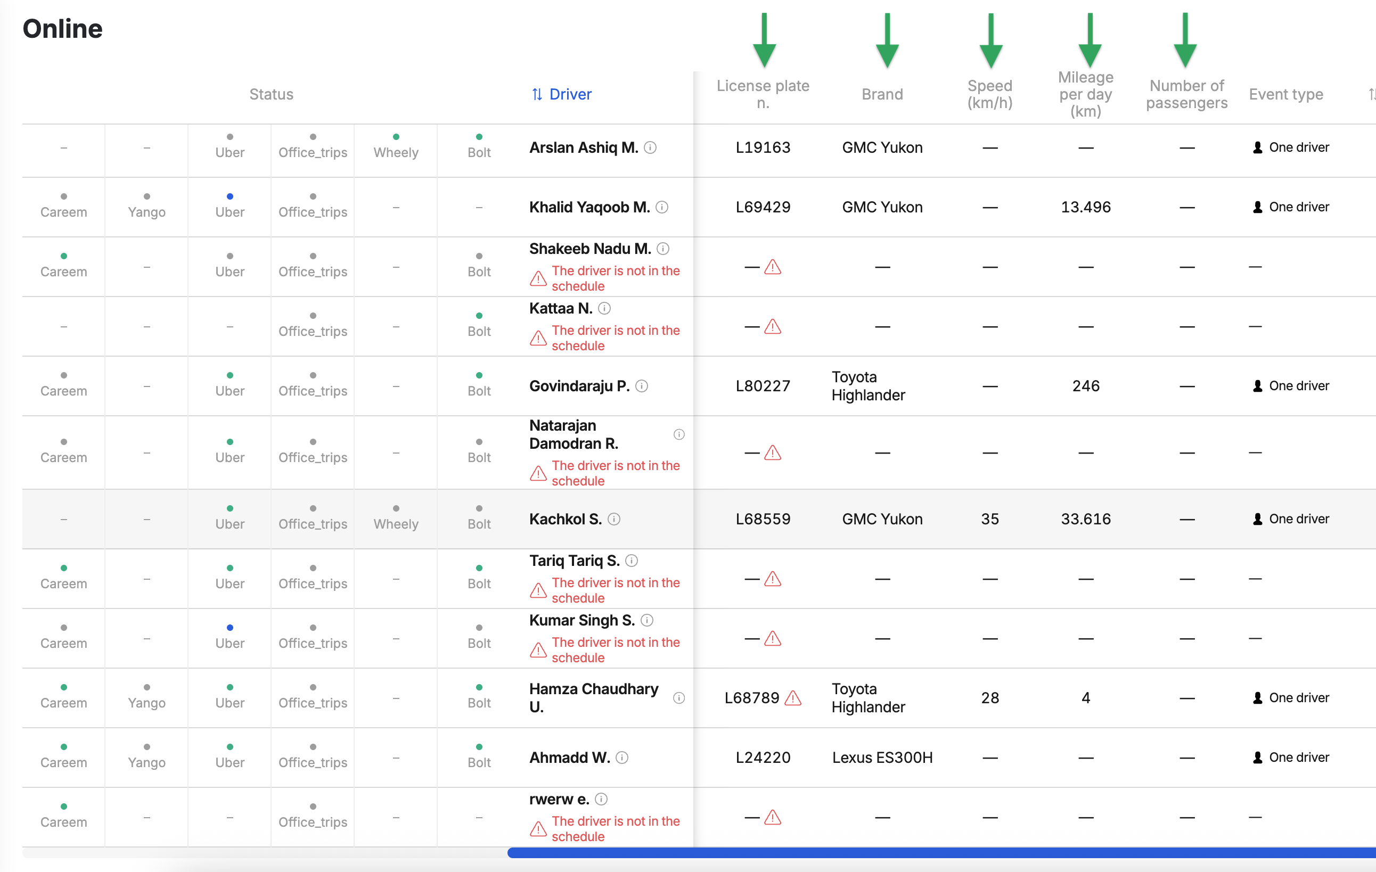Click Speed (km/h) column header

tap(990, 94)
